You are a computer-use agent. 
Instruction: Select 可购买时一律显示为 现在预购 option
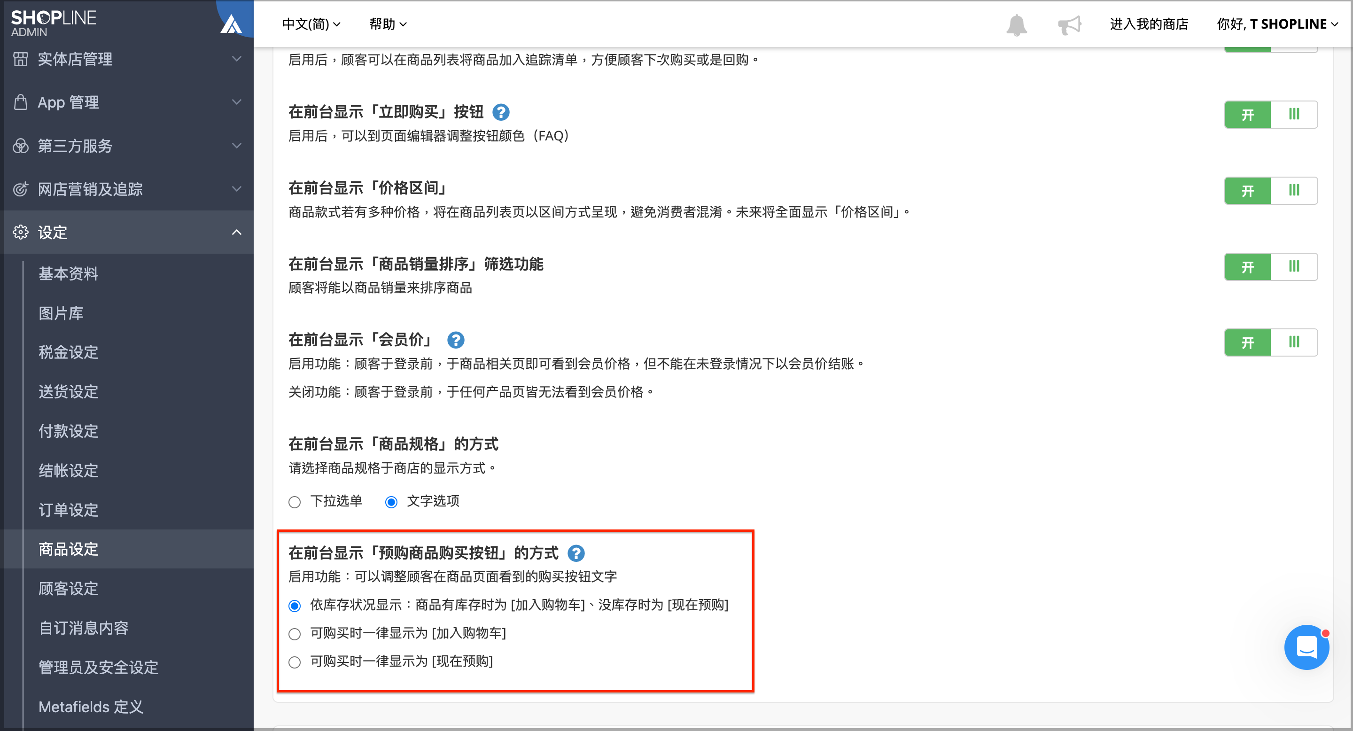pyautogui.click(x=295, y=662)
